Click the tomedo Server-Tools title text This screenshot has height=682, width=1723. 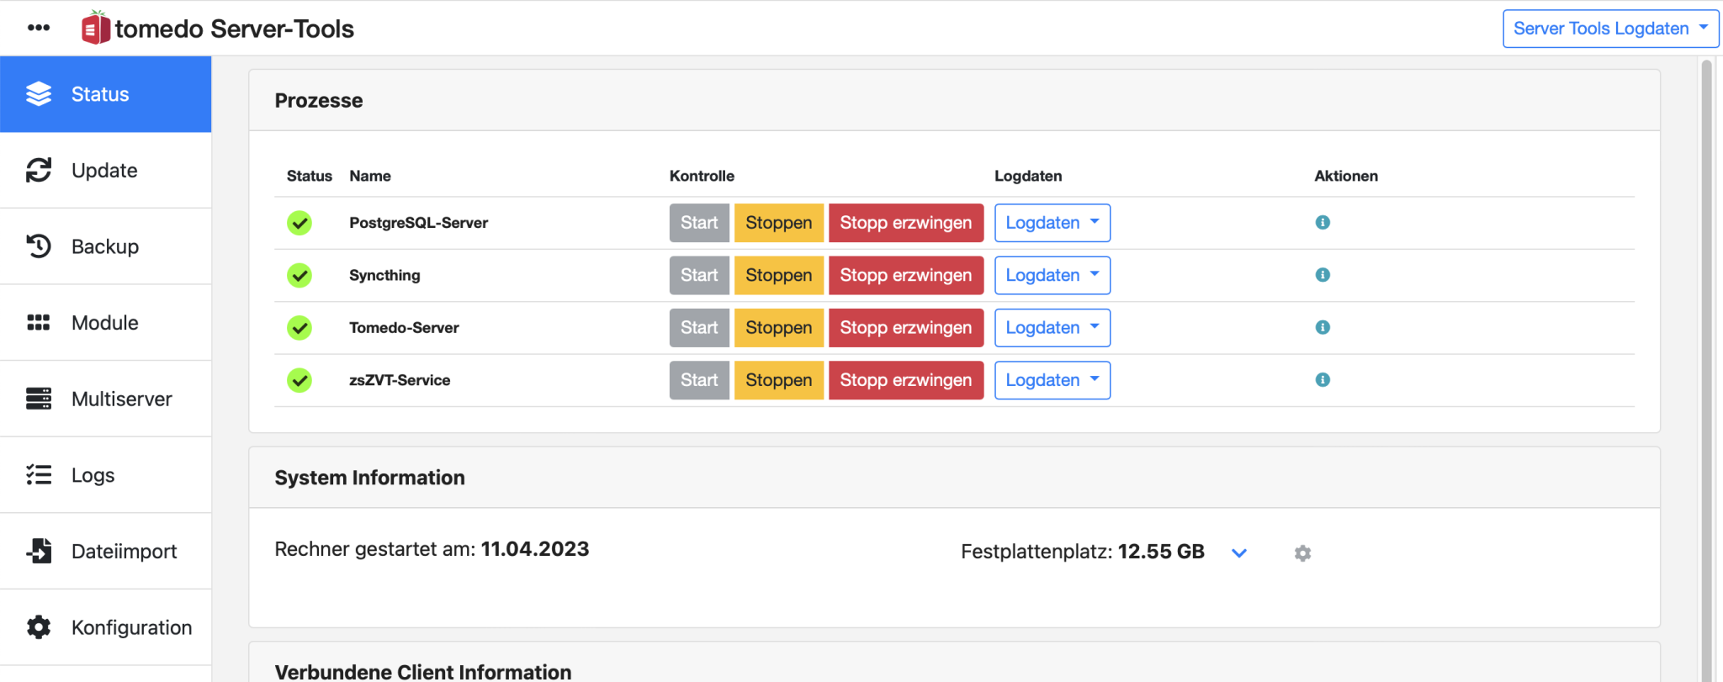click(234, 29)
